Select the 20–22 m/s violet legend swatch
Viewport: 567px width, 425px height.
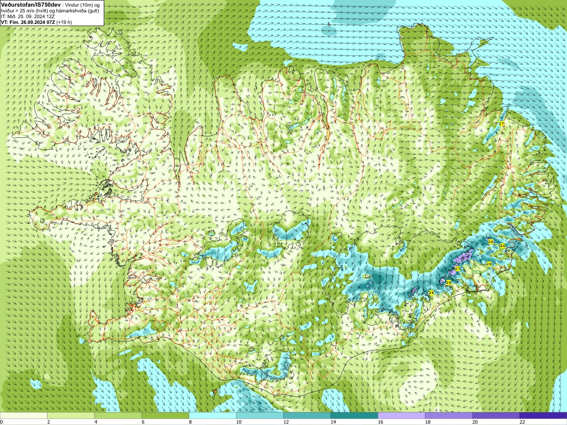coord(496,416)
